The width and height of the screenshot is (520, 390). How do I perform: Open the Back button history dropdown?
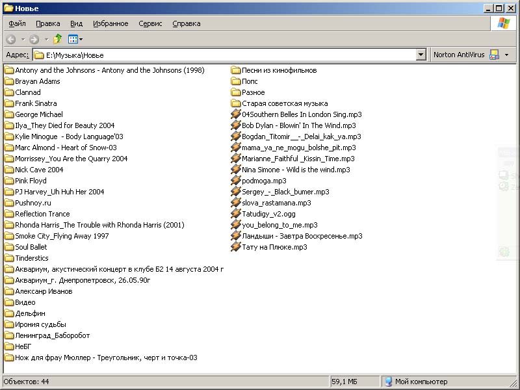[23, 40]
